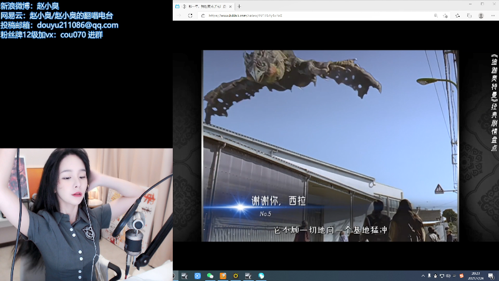Select the Bilibili video tab

[x=204, y=6]
